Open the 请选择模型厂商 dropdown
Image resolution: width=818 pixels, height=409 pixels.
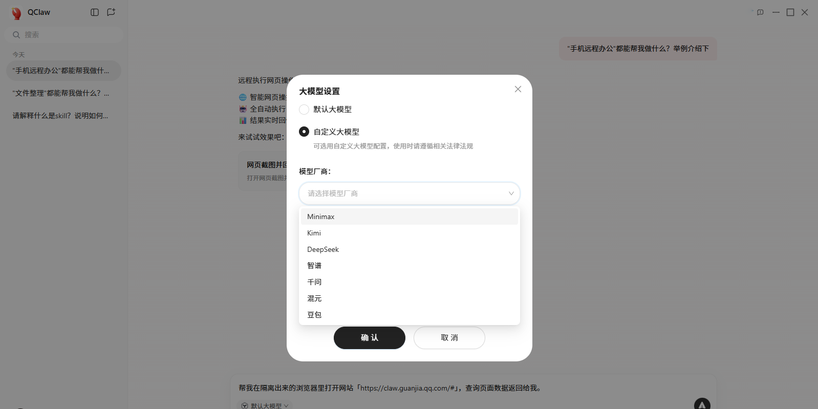[x=410, y=193]
